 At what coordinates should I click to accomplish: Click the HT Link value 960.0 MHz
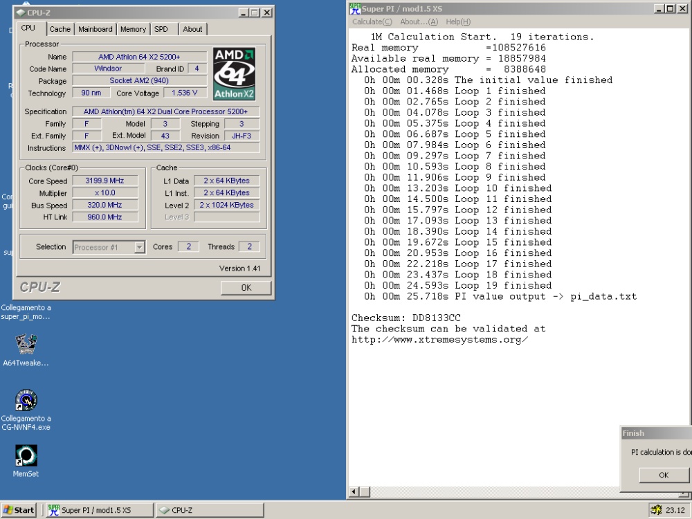[105, 217]
